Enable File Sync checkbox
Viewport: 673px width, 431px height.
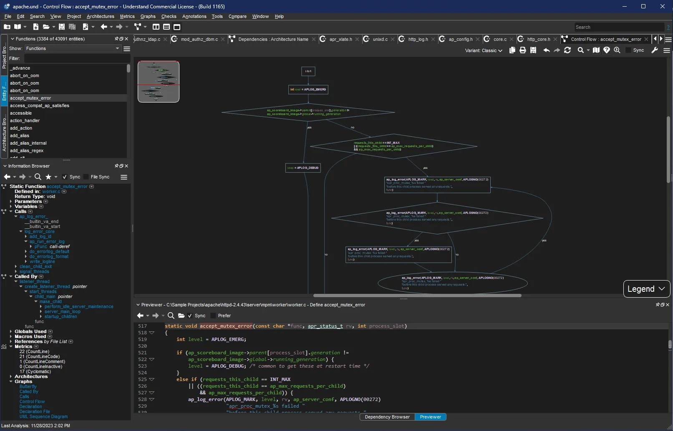[x=86, y=177]
